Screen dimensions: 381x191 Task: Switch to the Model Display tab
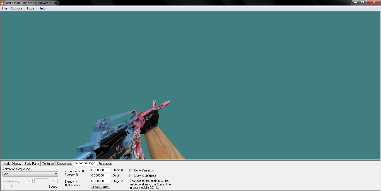12,164
